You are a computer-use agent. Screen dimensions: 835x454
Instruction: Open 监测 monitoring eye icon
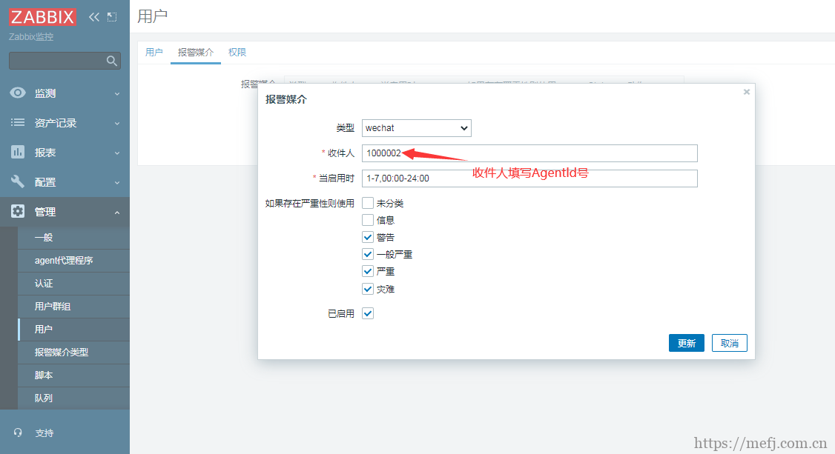click(18, 93)
